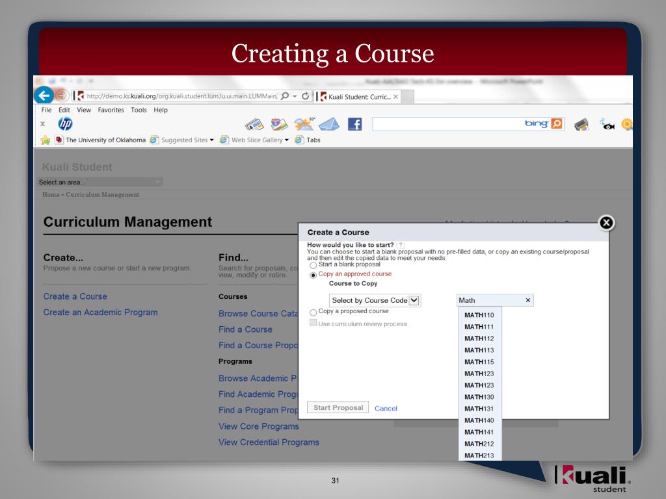Viewport: 666px width, 499px height.
Task: Open the mail envelope toolbar icon
Action: [x=328, y=124]
